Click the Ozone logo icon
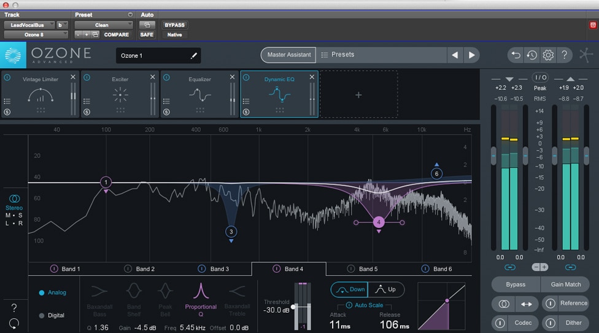 coord(13,55)
